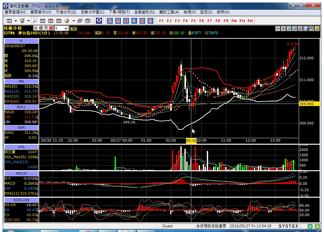Click the 進階 (advanced) link

73,29
